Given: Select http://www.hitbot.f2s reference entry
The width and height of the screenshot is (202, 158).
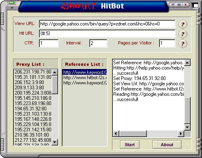Looking at the screenshot, I should (x=85, y=78).
